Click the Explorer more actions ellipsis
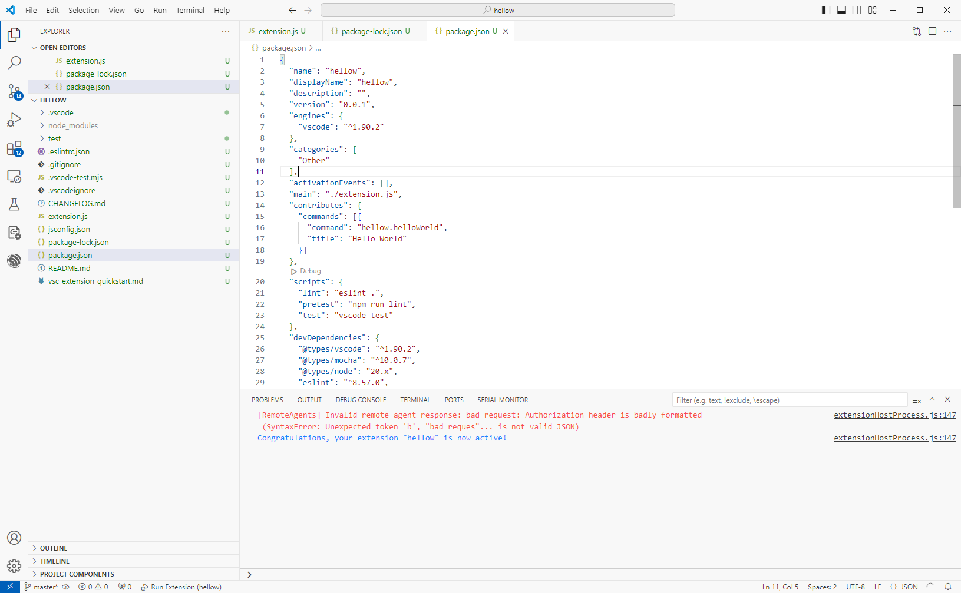 coord(226,31)
